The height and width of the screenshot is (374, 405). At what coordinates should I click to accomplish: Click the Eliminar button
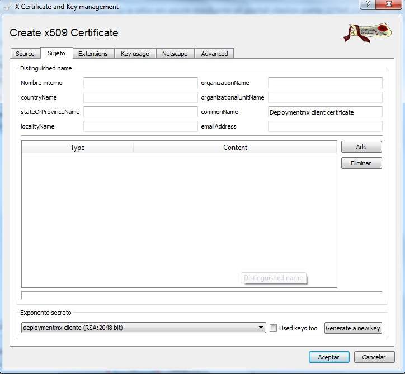pos(361,163)
